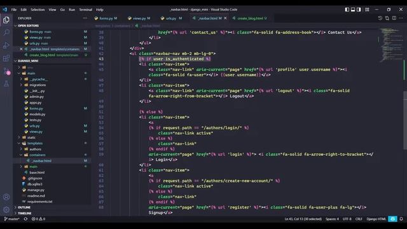
Task: Change indentation via Spaces: 4
Action: tap(332, 219)
